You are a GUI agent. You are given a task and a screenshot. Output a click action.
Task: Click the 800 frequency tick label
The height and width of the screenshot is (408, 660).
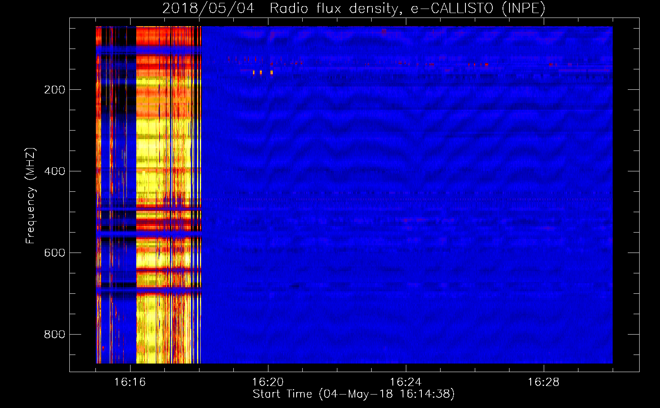coord(55,335)
